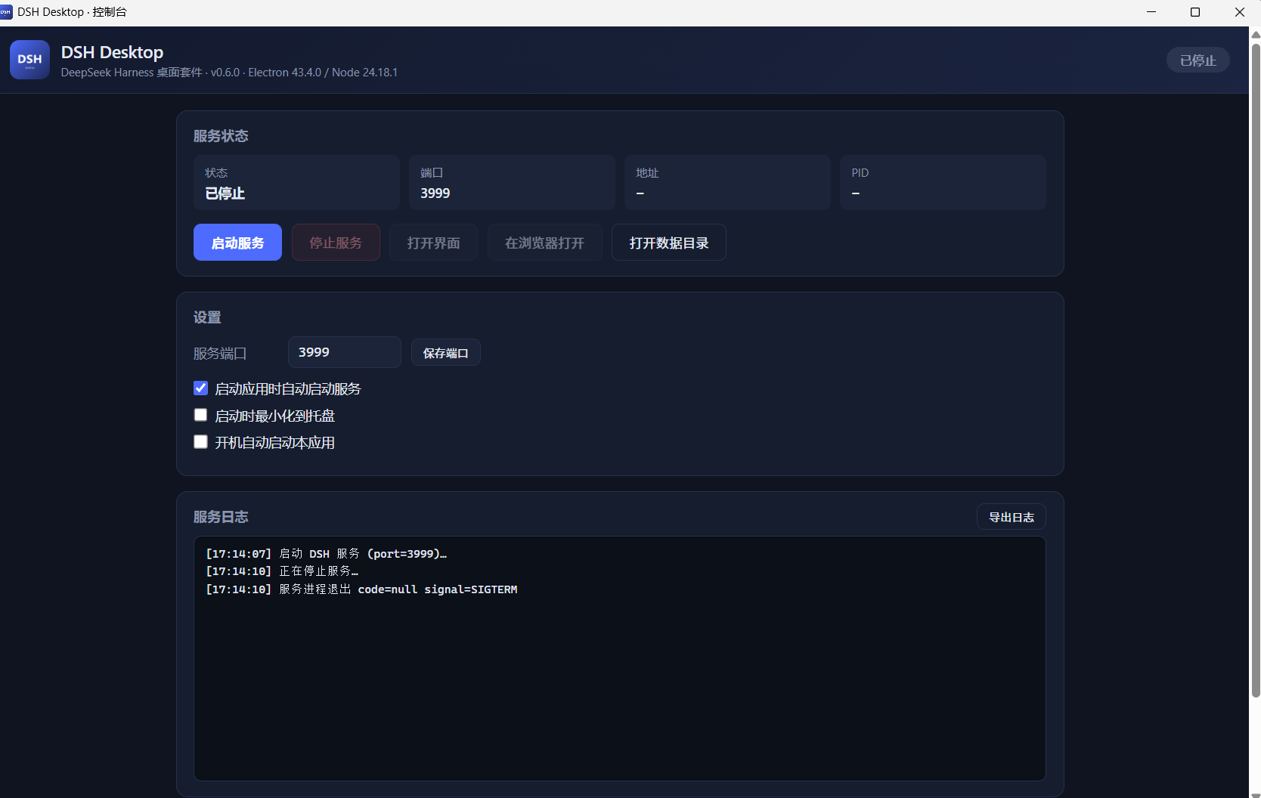Click the 服务状态 section heading
1261x798 pixels.
click(221, 136)
